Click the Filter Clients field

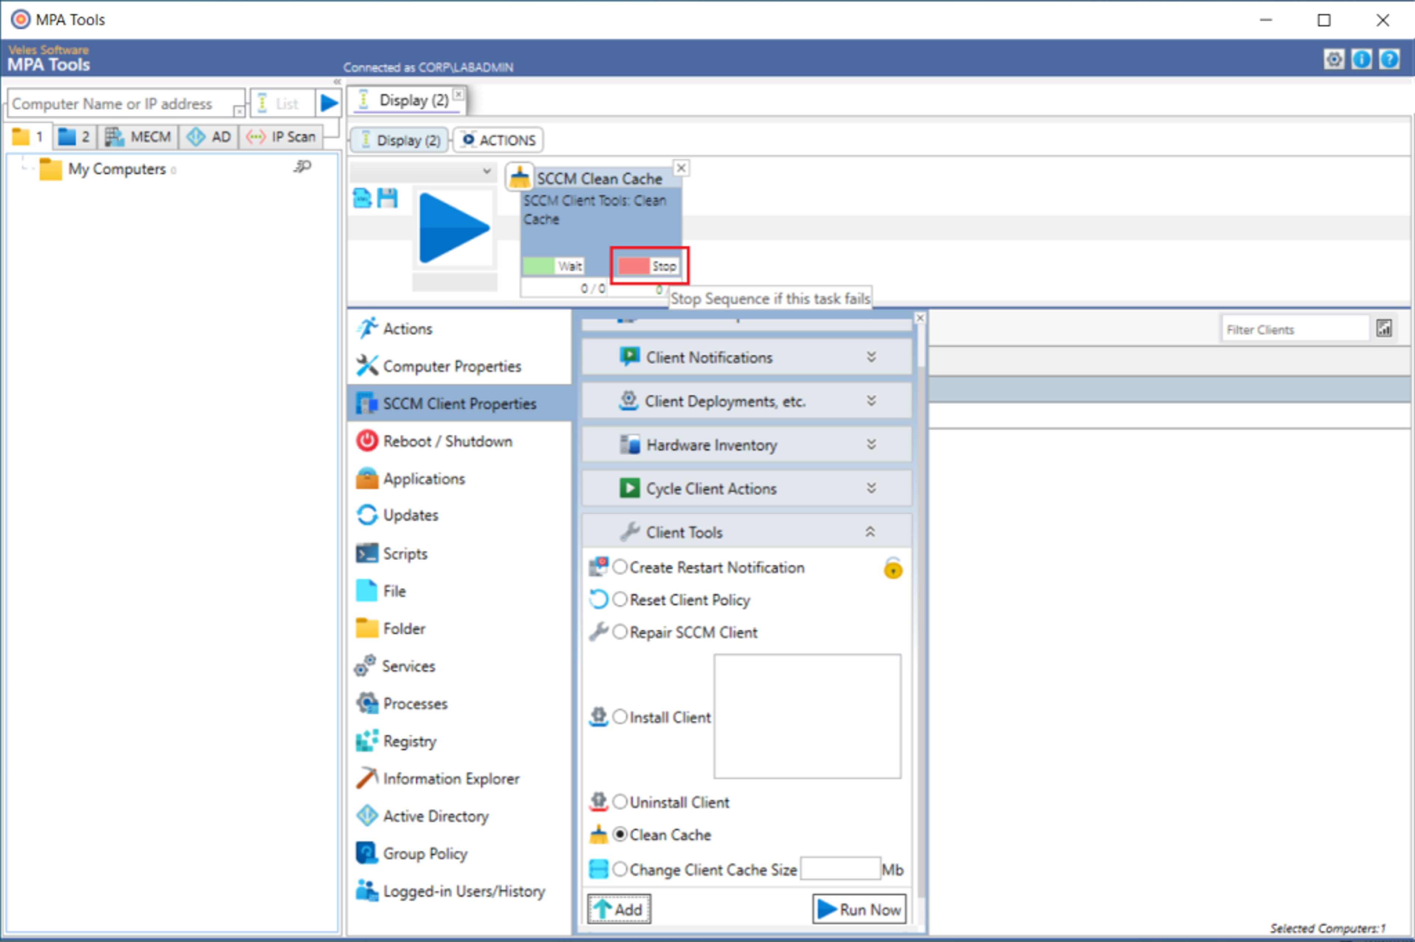coord(1295,329)
